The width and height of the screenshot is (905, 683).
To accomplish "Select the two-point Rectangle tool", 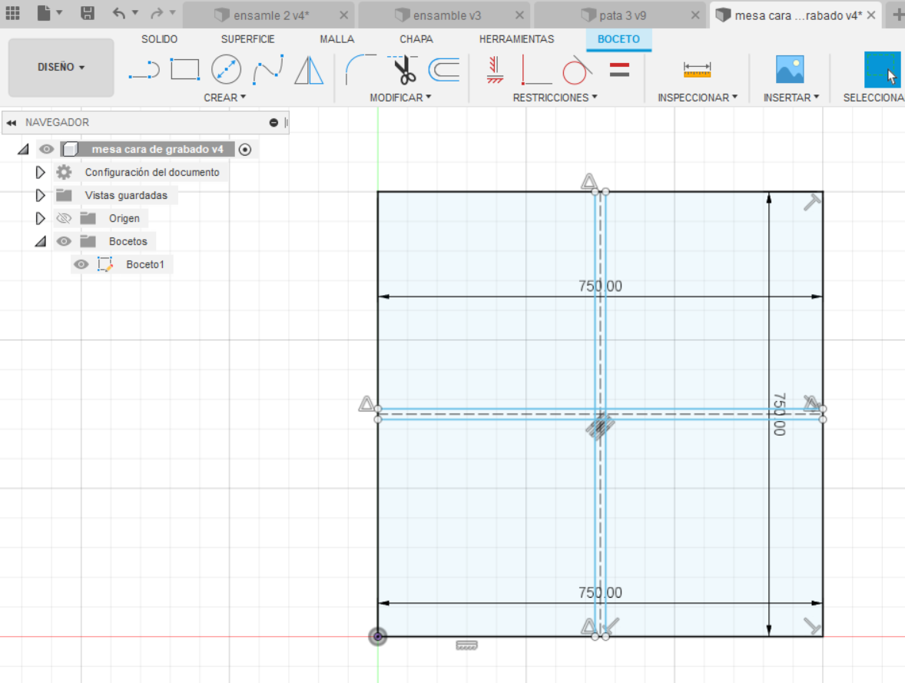I will pyautogui.click(x=184, y=70).
